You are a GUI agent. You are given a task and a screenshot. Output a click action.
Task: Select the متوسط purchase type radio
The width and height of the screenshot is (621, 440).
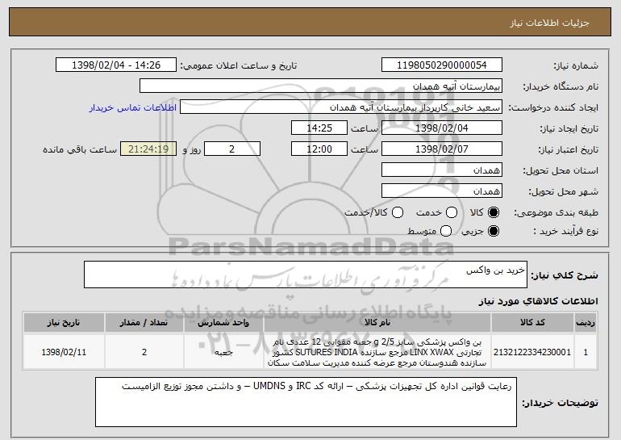pos(446,231)
